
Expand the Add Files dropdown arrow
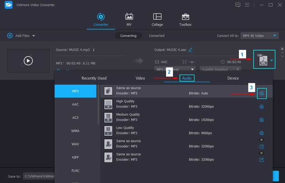[34, 36]
